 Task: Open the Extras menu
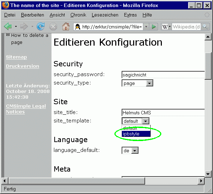(x=130, y=15)
